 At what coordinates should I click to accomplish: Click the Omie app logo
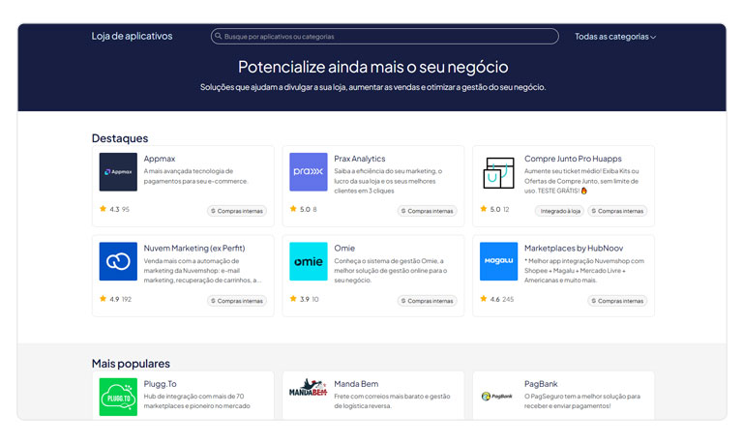(309, 261)
